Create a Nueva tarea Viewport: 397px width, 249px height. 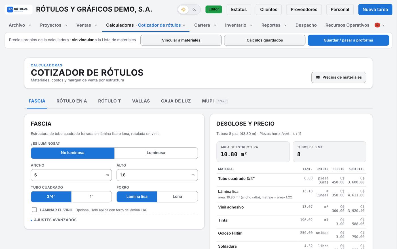(375, 10)
